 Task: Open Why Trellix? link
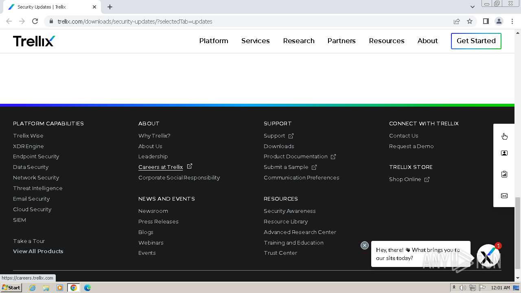pos(154,136)
